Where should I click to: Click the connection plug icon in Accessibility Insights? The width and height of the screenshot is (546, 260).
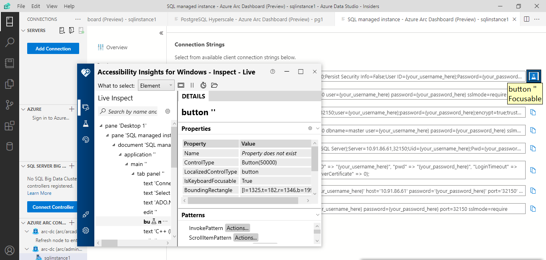point(85,214)
